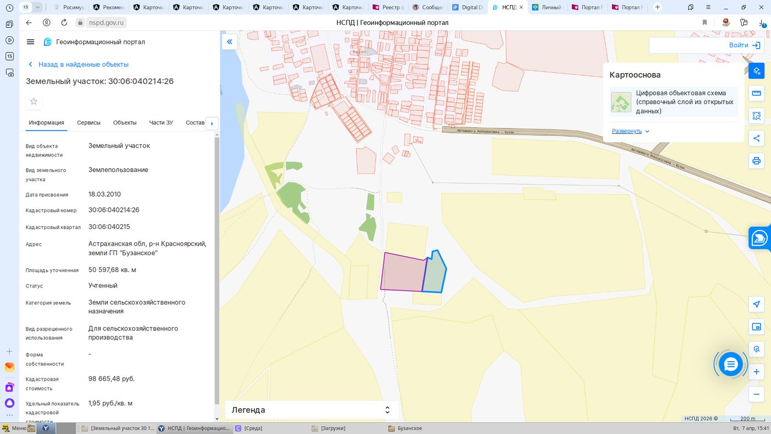Viewport: 771px width, 434px height.
Task: Open the browser extensions icon
Action: (743, 23)
